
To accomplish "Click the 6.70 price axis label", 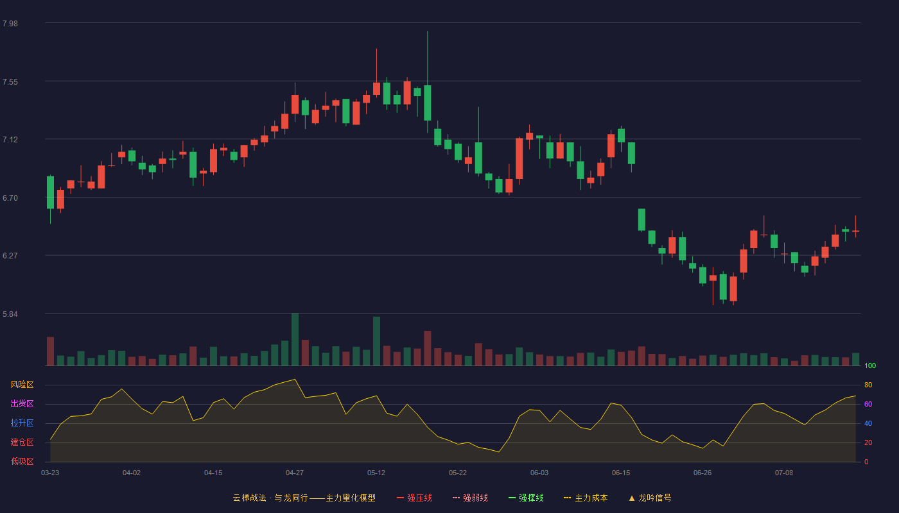I will click(10, 198).
